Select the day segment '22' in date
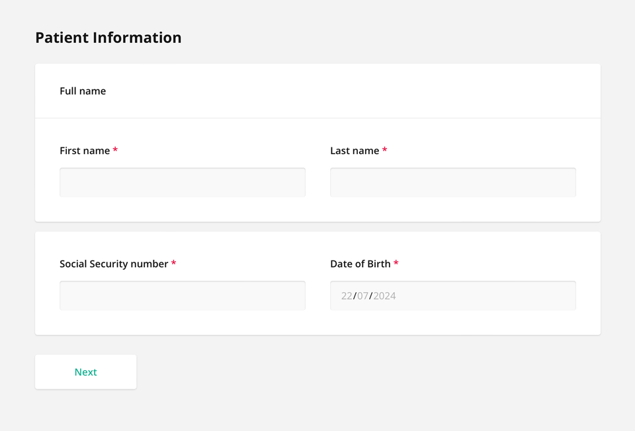 pos(347,296)
